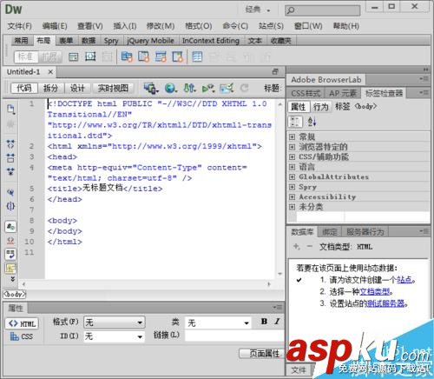Screen dimensions: 434x379
Task: Click the 链接(L) input field
Action: [234, 336]
